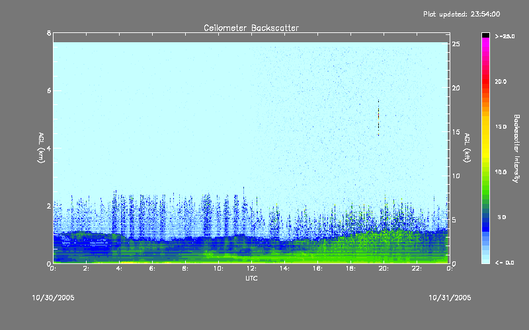This screenshot has width=529, height=330.
Task: Click the gray band at plot top
Action: click(251, 38)
